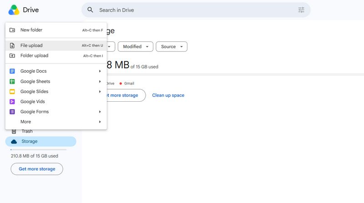The height and width of the screenshot is (203, 364).
Task: Select Google Vids menu entry
Action: tap(56, 102)
